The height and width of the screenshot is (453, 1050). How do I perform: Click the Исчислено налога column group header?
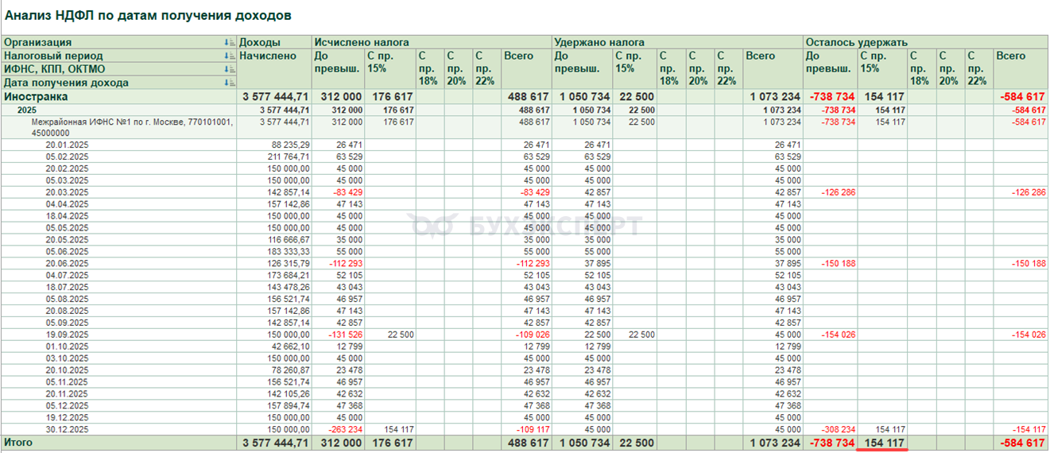(x=362, y=43)
